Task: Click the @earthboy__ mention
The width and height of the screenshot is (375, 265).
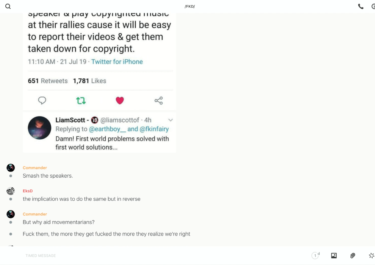Action: 107,129
